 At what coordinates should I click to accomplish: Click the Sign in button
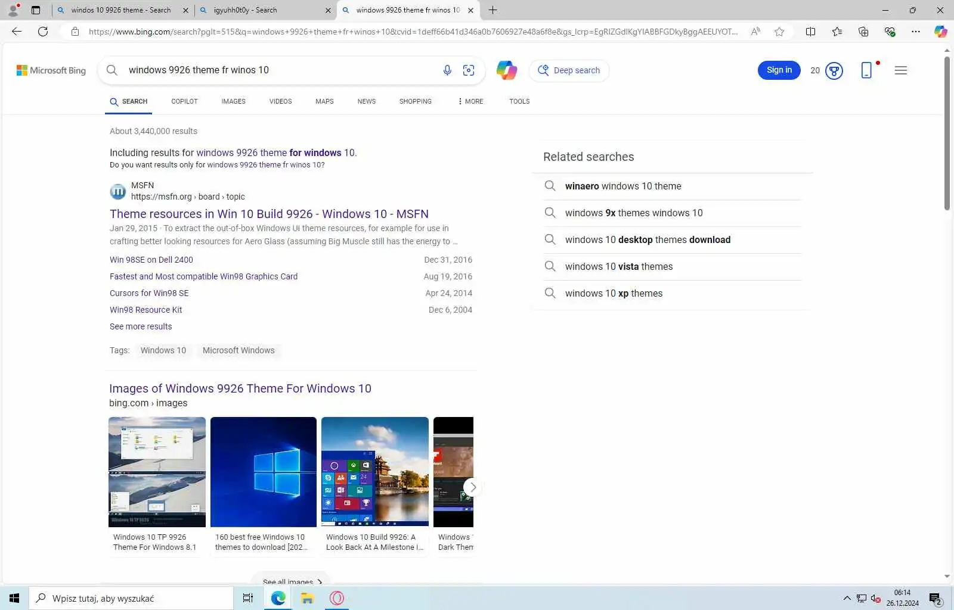click(779, 70)
